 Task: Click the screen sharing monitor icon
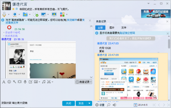click(x=54, y=14)
